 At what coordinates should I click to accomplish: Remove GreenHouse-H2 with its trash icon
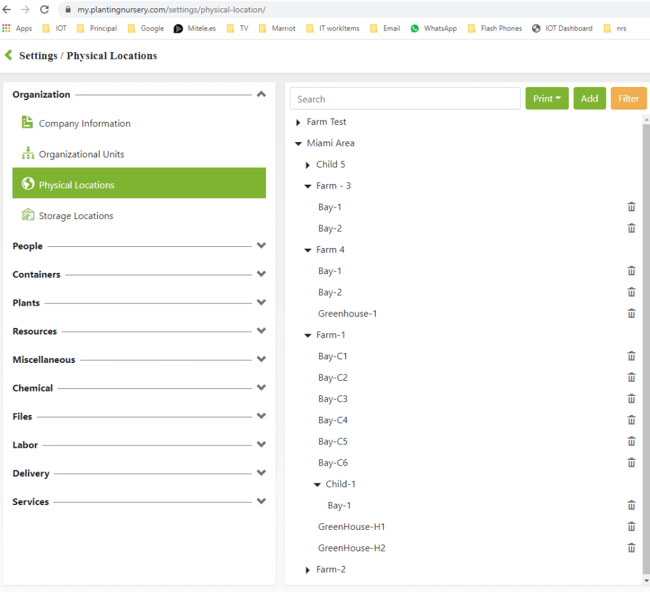tap(631, 548)
